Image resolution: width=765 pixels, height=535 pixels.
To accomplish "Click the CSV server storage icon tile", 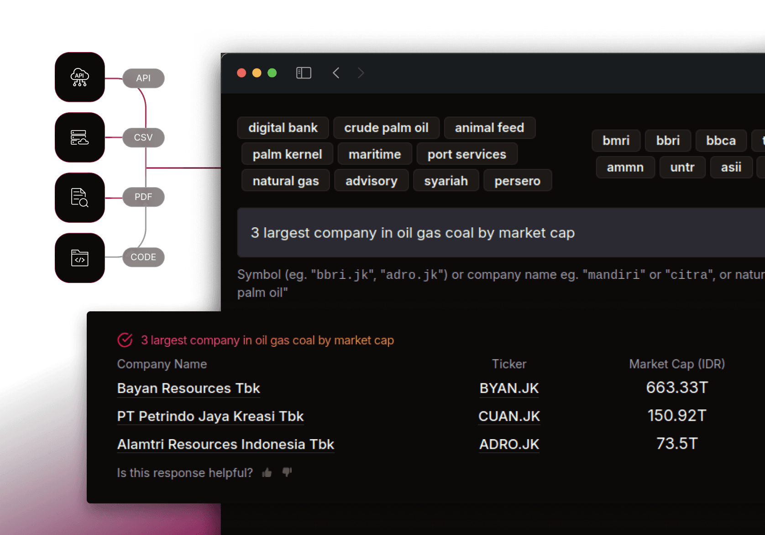I will click(x=80, y=137).
